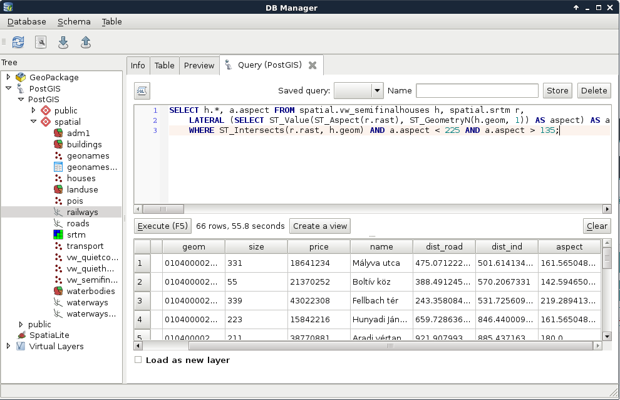The height and width of the screenshot is (400, 620).
Task: Click the Import layer/file toolbar icon
Action: pos(63,42)
